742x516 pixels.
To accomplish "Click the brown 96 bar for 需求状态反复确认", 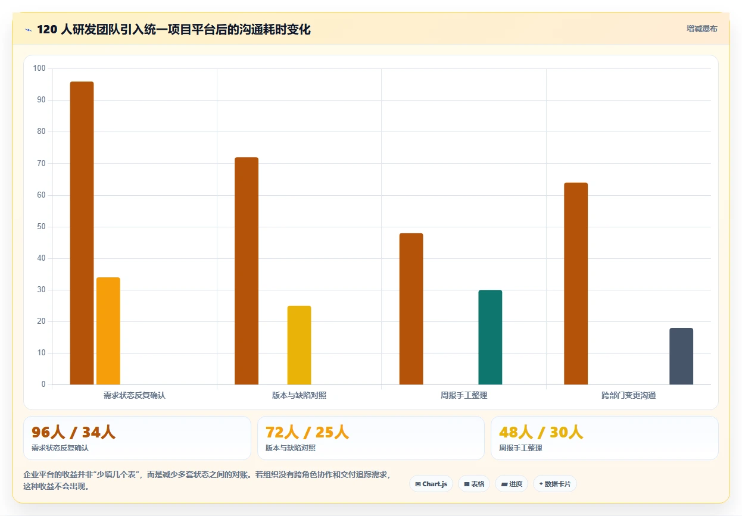I will (82, 233).
